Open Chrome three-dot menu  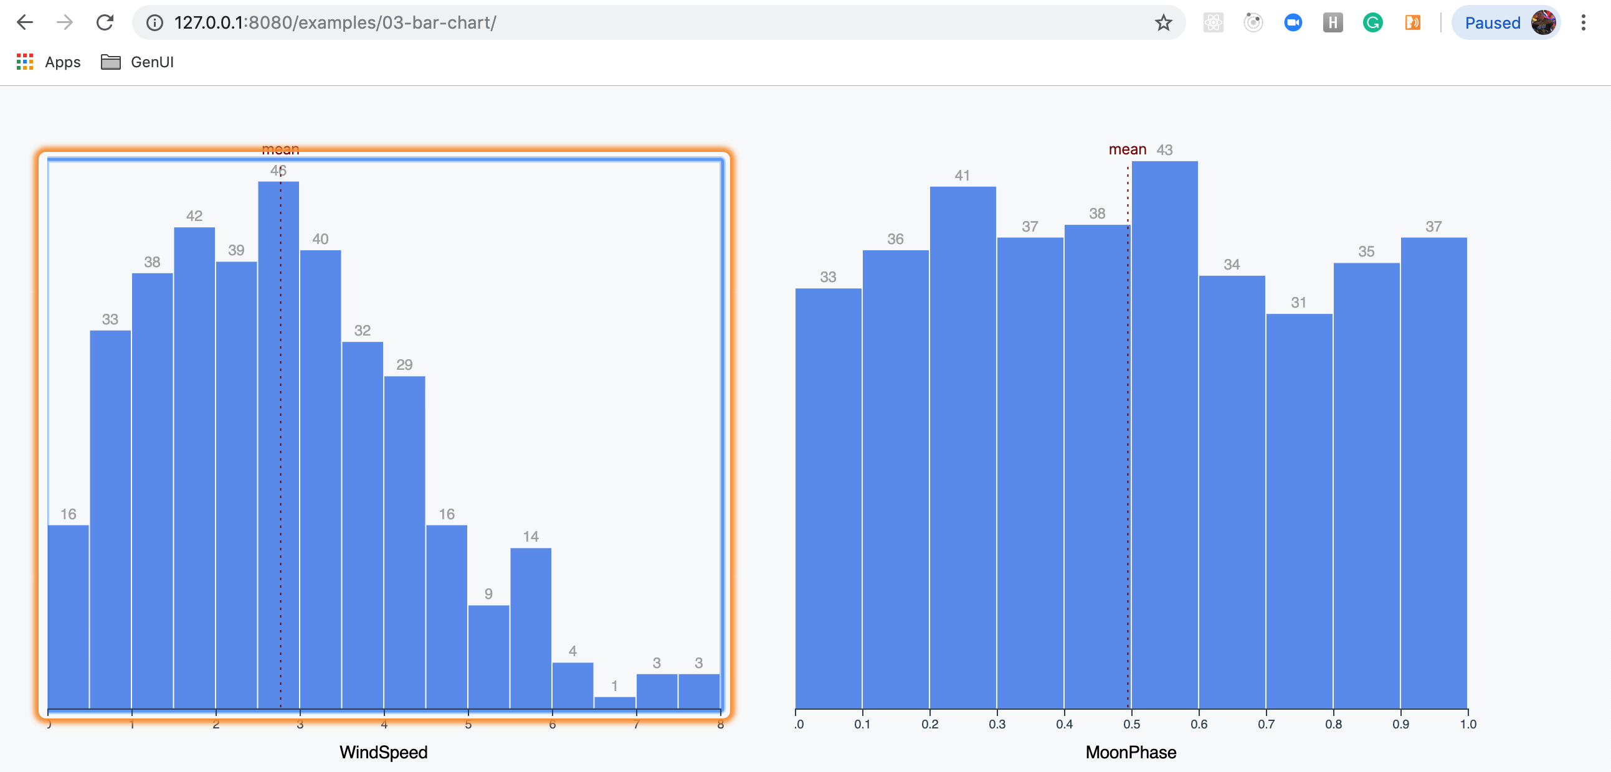tap(1583, 23)
